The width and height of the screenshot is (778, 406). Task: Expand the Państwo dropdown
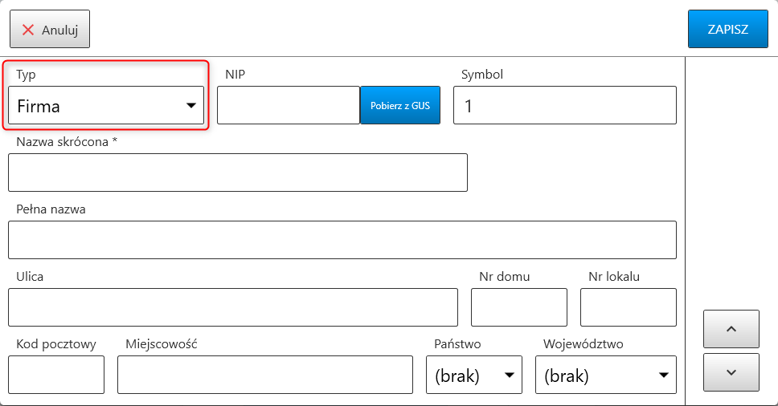coord(473,375)
